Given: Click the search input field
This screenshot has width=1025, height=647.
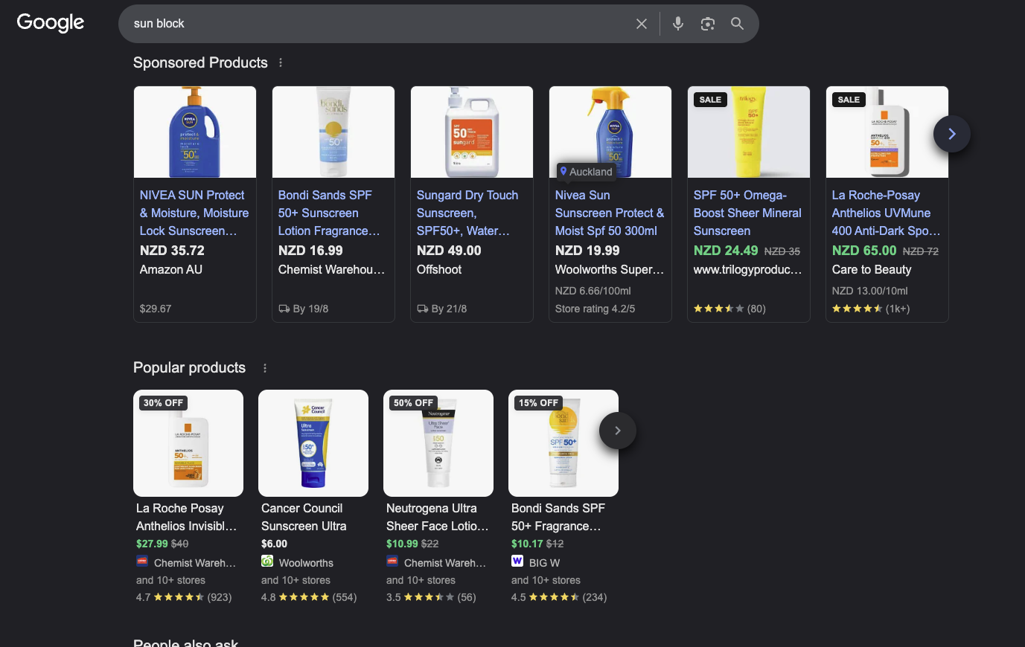Looking at the screenshot, I should [x=380, y=24].
